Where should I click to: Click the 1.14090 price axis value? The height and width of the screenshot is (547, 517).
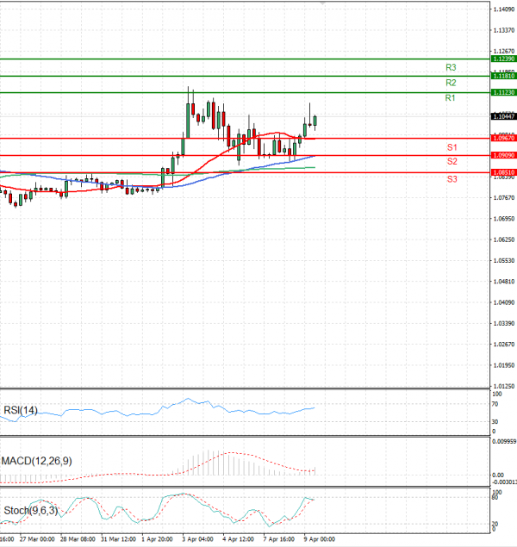pos(504,9)
